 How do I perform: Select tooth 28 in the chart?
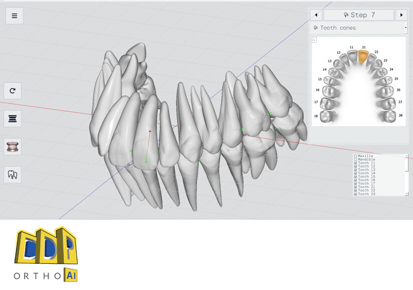click(x=389, y=116)
